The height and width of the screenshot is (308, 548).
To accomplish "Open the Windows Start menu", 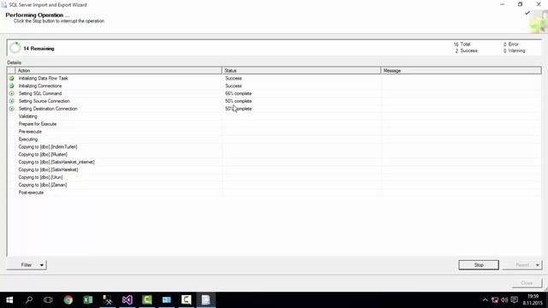I will coord(9,299).
